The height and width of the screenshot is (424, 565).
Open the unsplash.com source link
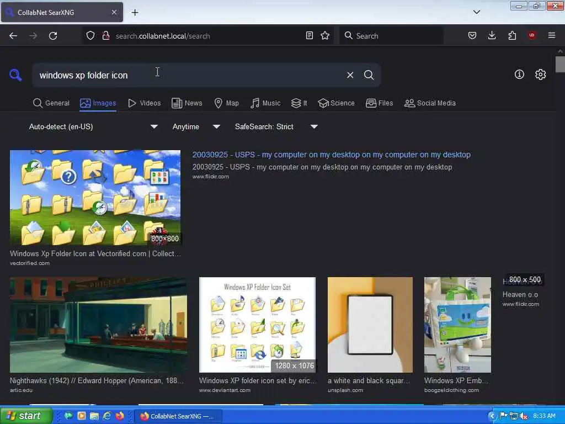coord(345,390)
